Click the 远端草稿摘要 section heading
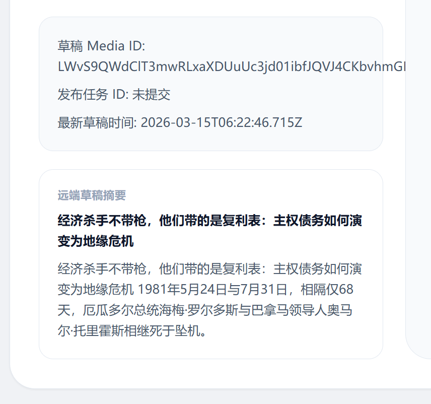Viewport: 431px width, 404px height. [x=92, y=195]
